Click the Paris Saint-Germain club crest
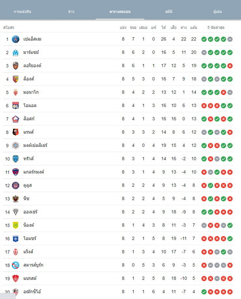The image size is (241, 299). click(15, 39)
